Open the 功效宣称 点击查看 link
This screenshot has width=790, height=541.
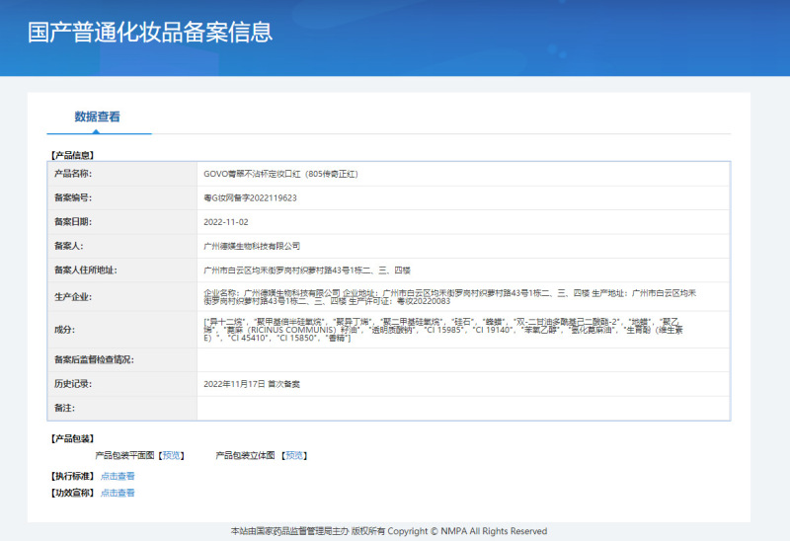point(118,493)
